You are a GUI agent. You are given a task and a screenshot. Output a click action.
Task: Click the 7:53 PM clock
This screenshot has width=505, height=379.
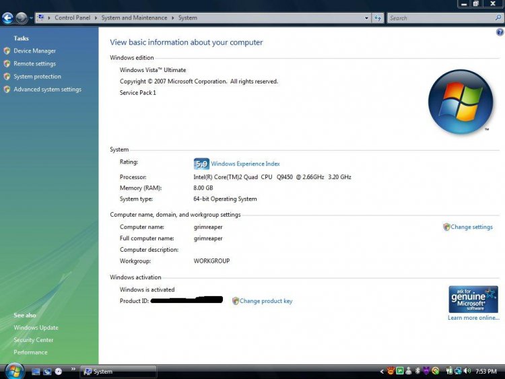point(486,372)
